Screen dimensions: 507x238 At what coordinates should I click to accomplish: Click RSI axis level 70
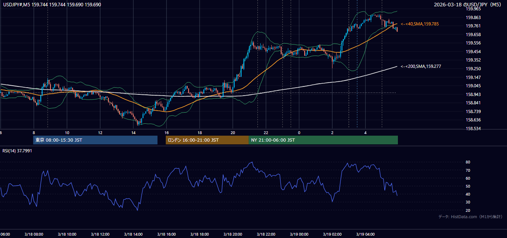coord(468,170)
